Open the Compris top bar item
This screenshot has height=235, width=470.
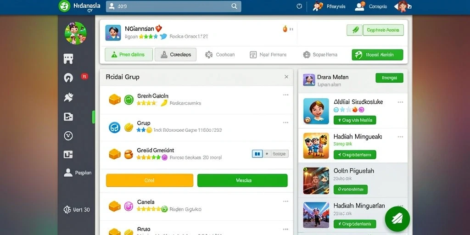(x=371, y=6)
